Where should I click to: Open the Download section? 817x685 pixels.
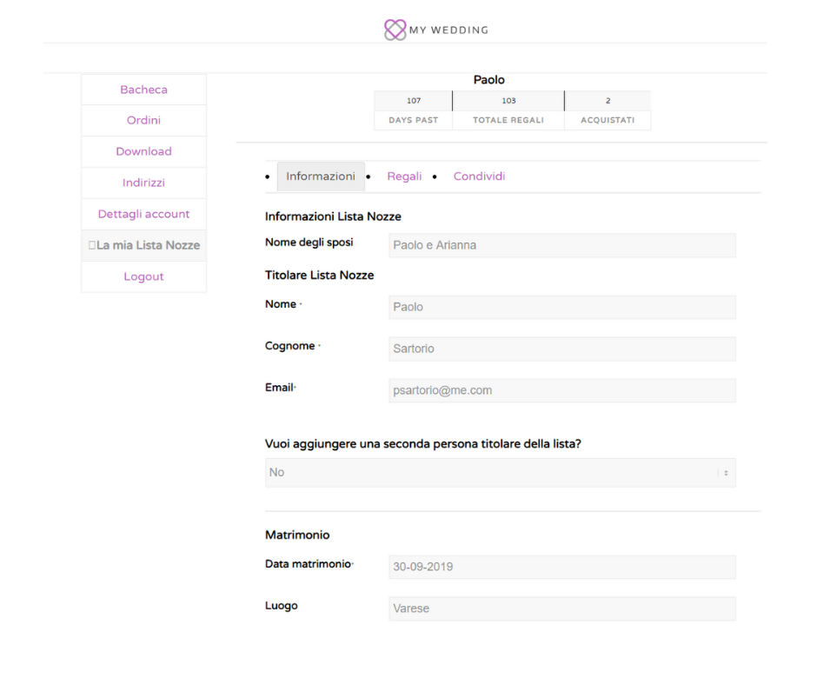click(143, 152)
